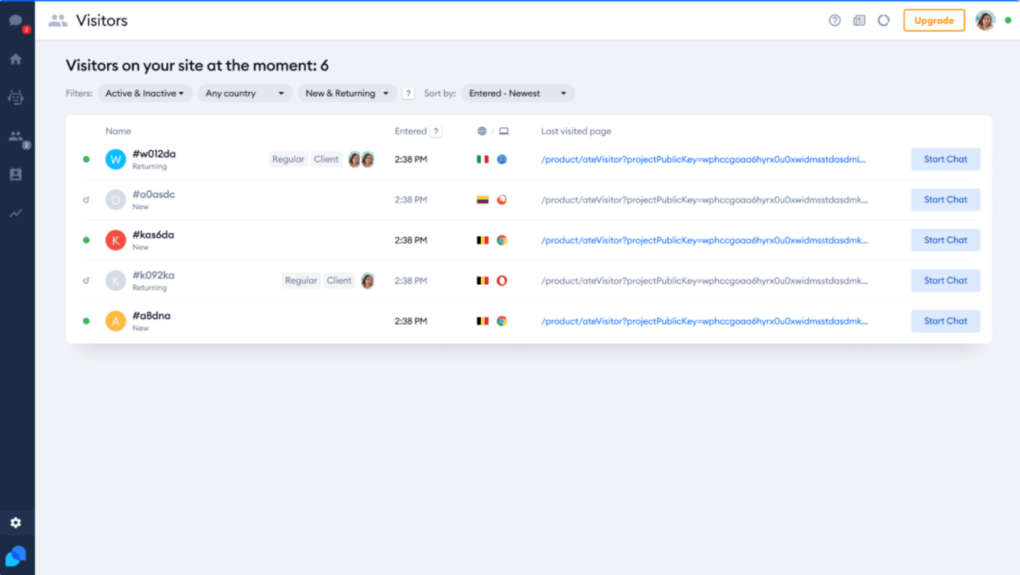The width and height of the screenshot is (1020, 575).
Task: Start Chat with visitor #w012da
Action: pos(946,159)
